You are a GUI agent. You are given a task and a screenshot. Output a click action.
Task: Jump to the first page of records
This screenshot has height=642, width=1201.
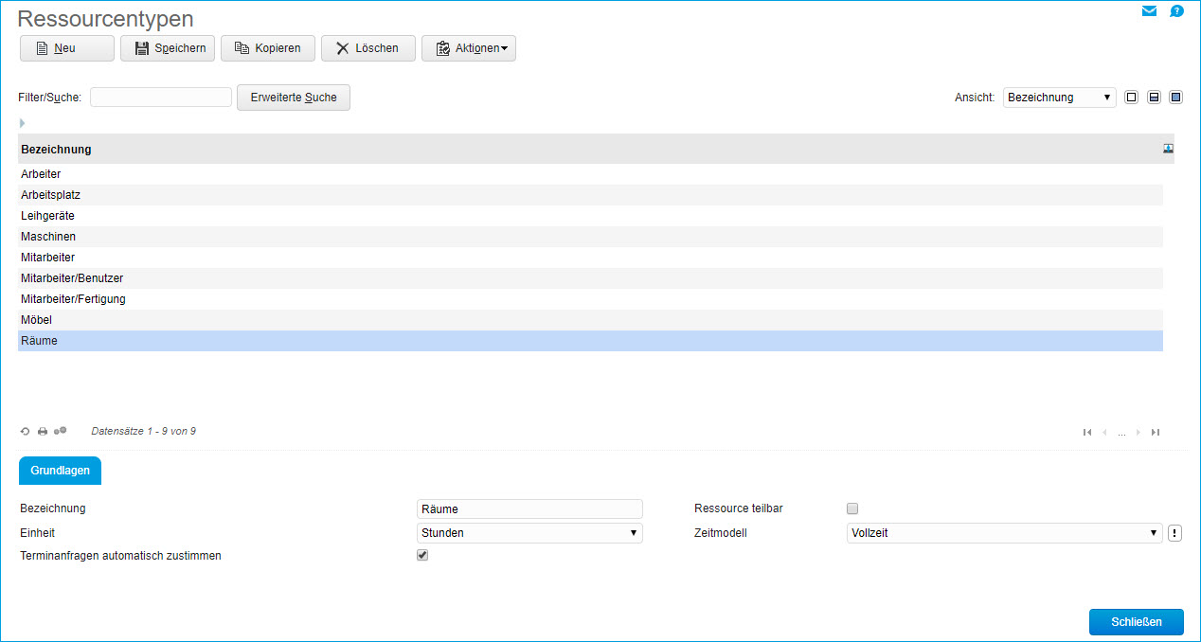coord(1087,433)
